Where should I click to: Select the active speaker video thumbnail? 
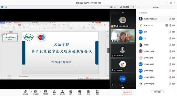123,36
